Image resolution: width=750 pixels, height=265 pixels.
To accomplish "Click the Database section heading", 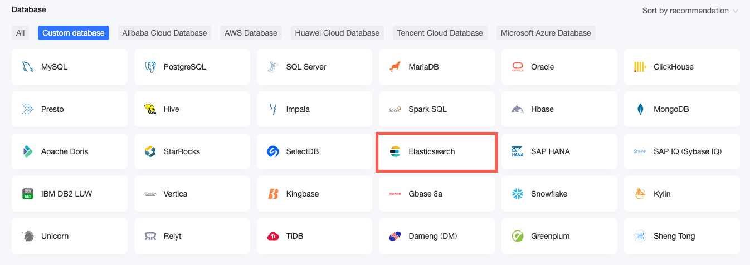I will click(29, 9).
